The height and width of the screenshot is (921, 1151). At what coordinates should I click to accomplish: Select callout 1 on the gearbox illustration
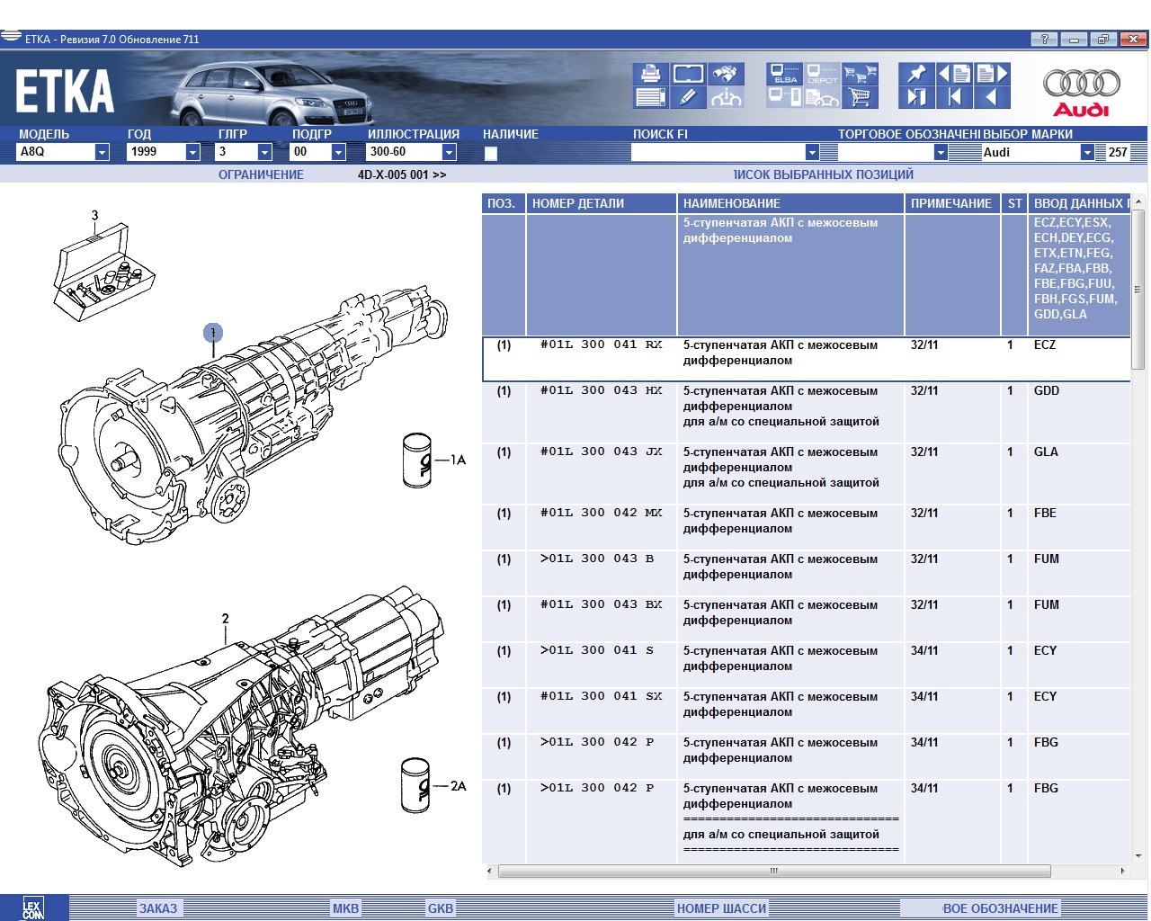(x=213, y=333)
